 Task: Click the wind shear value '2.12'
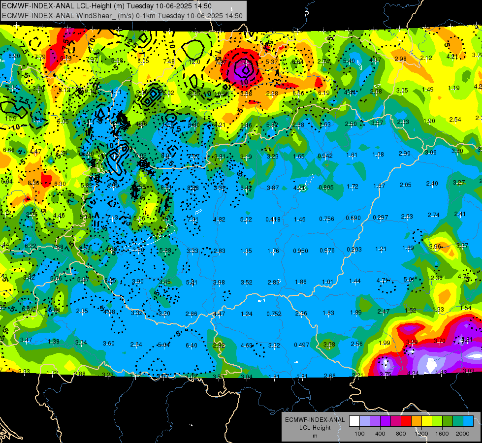coord(426,58)
